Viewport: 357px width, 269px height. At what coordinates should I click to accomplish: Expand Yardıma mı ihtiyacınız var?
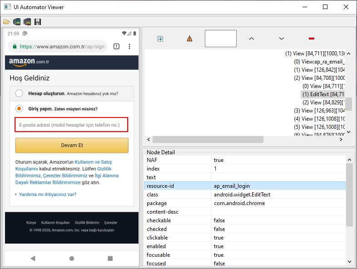click(48, 195)
